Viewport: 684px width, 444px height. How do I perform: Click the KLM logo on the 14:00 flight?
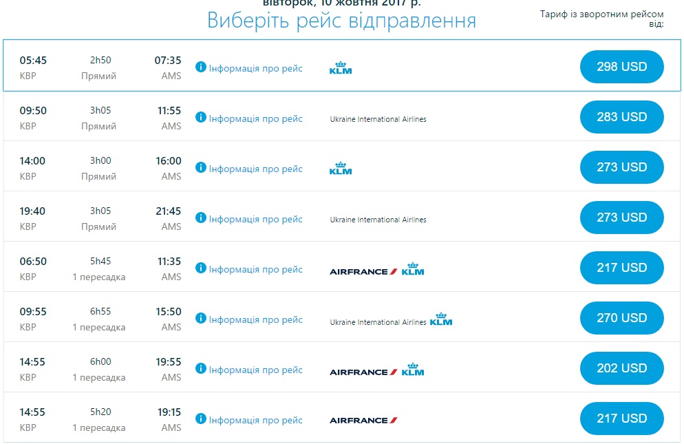tap(341, 168)
